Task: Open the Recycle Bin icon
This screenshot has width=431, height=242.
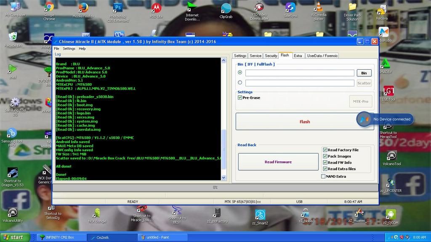Action: click(13, 37)
